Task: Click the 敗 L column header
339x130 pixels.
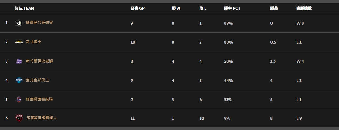Action: 203,8
